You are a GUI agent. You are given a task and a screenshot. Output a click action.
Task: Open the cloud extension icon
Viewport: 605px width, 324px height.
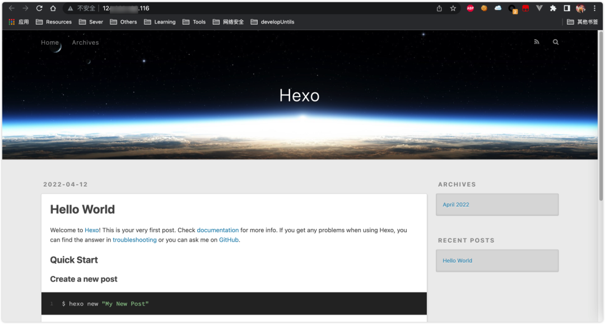[498, 8]
